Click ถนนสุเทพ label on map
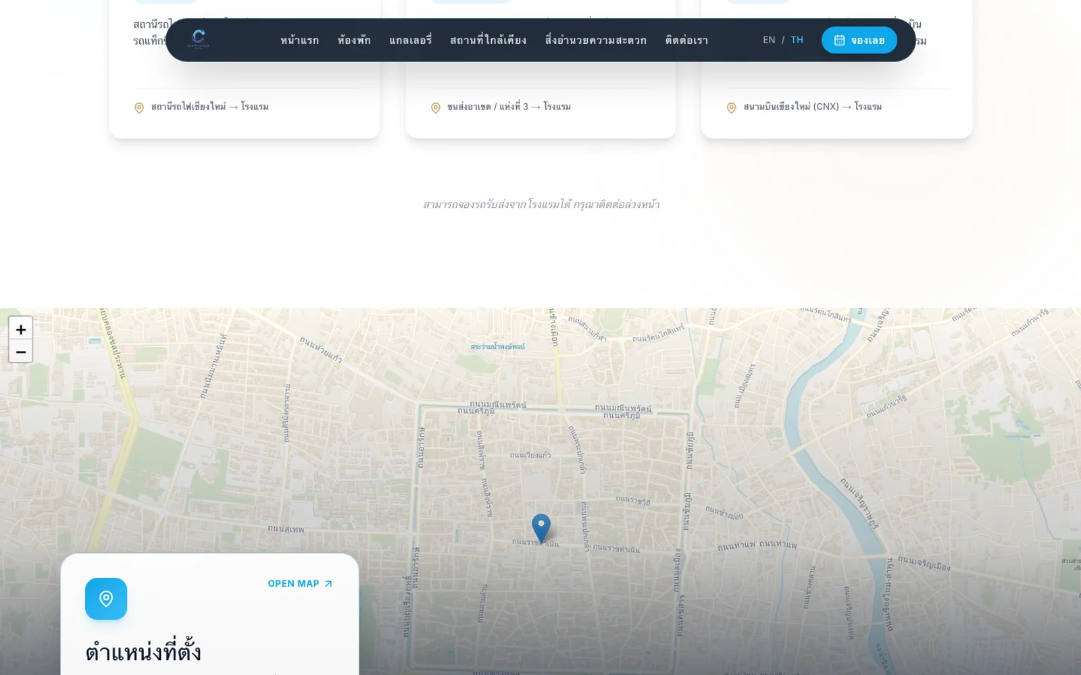1081x675 pixels. tap(286, 529)
